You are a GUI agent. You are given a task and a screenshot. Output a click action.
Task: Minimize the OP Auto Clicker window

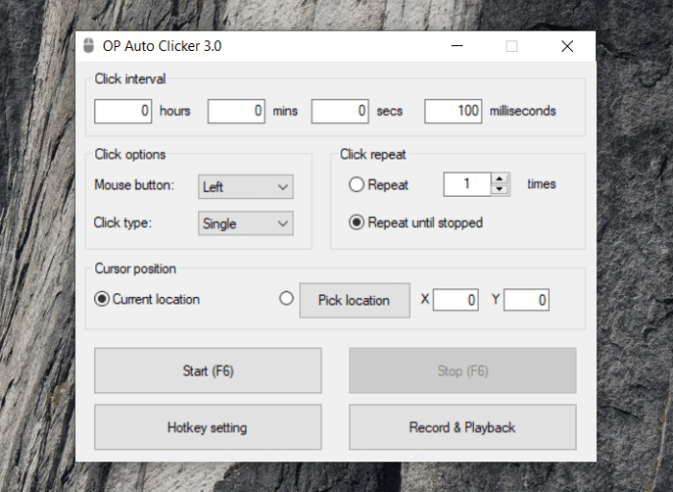point(457,46)
